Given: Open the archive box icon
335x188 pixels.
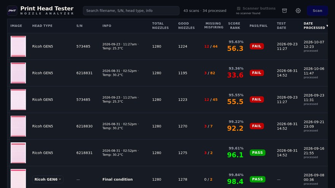Looking at the screenshot, I should click(284, 11).
